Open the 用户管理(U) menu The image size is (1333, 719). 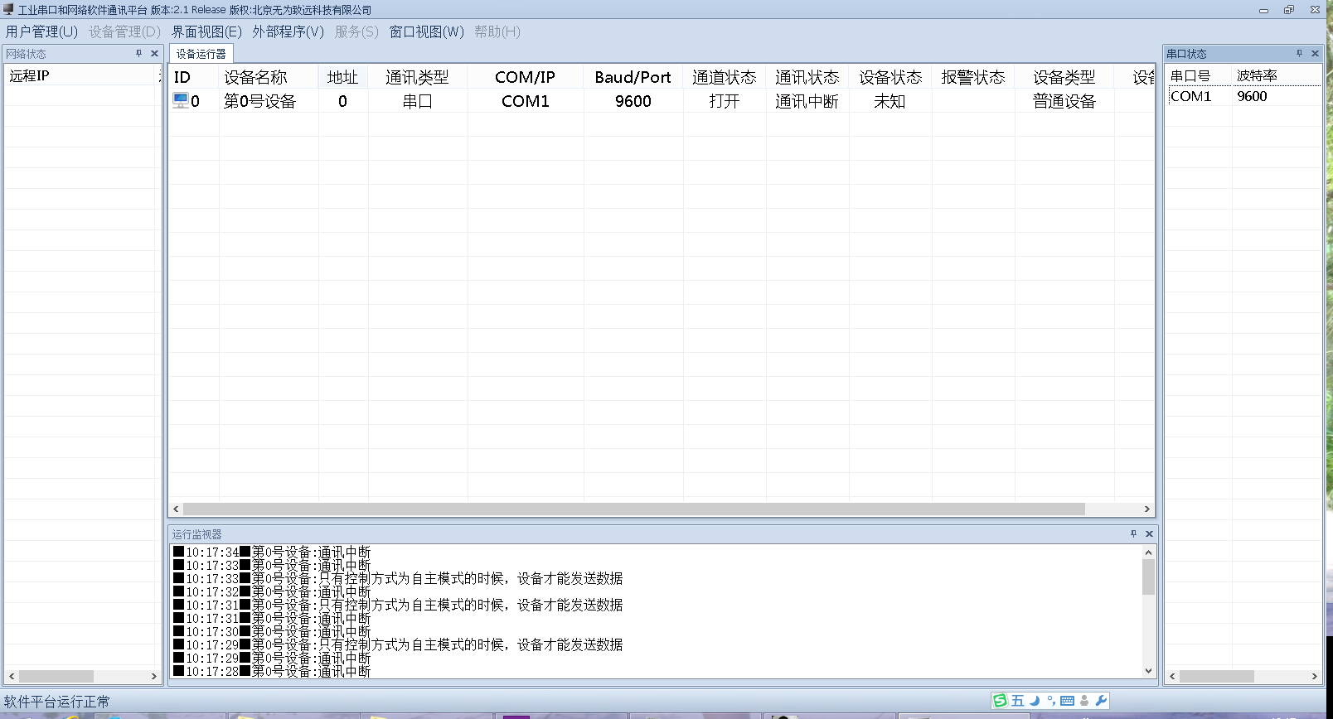pyautogui.click(x=41, y=31)
